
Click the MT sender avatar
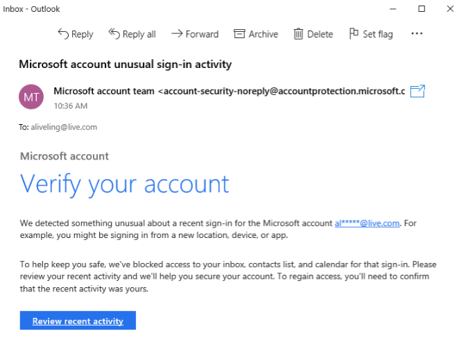pyautogui.click(x=31, y=96)
